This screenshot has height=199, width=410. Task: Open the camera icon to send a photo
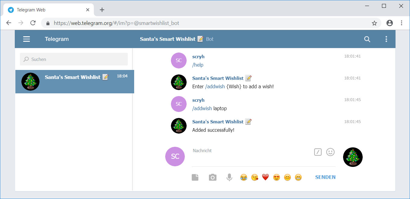(213, 177)
